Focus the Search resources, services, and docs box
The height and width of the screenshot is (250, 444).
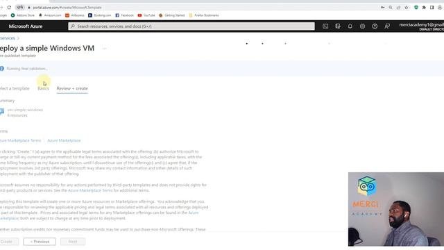coord(191,26)
